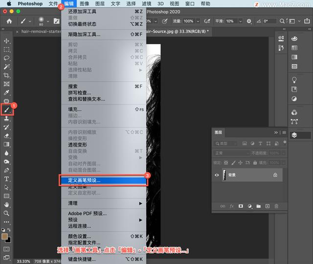Select the Brush tool in toolbar
Screen dimensions: 313x264
[6, 110]
